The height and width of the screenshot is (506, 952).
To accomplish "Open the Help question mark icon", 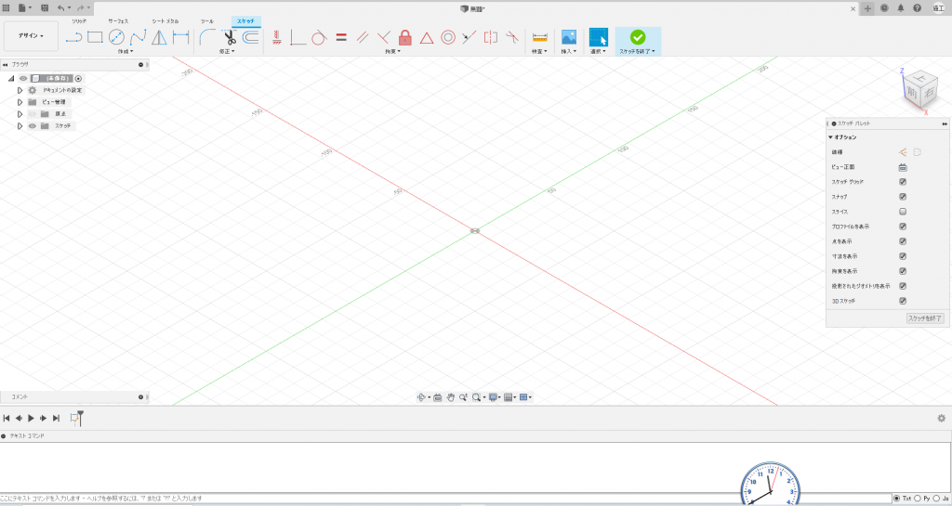I will pos(917,7).
